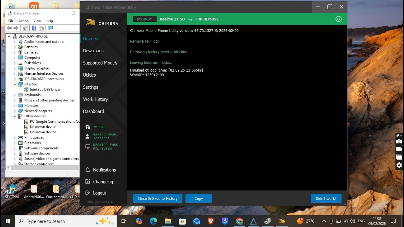This screenshot has width=404, height=227.
Task: Open Downloads in Chimera sidebar
Action: point(93,51)
